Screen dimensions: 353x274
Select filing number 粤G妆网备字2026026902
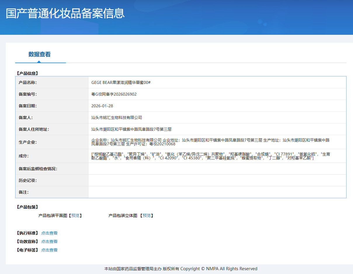pos(114,94)
